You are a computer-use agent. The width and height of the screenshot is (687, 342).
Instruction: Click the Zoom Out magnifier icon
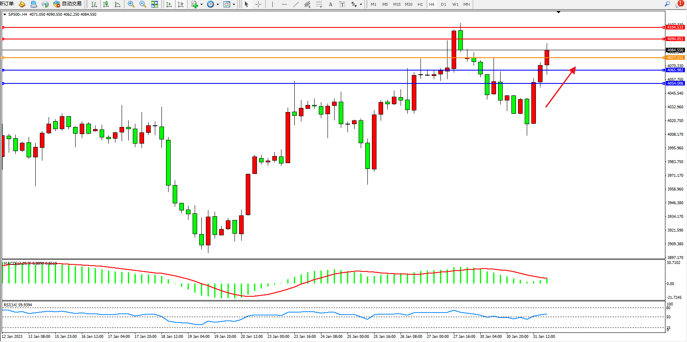pos(143,4)
